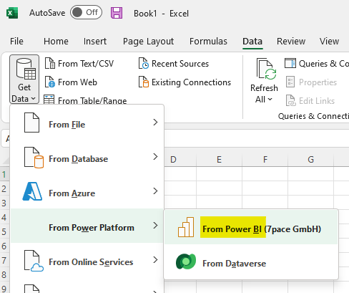Open Recent Sources
The height and width of the screenshot is (293, 349).
pyautogui.click(x=174, y=64)
